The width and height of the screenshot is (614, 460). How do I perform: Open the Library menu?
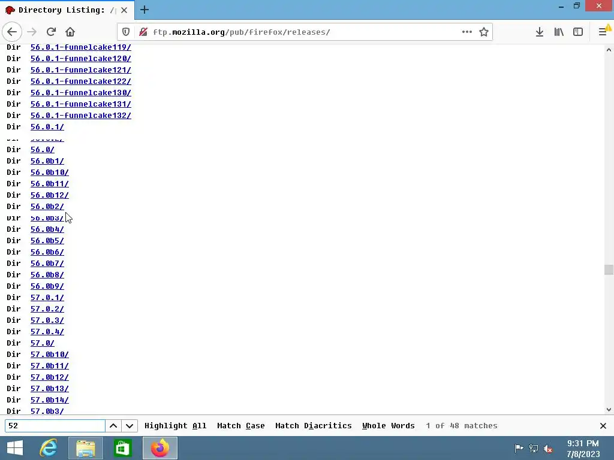pos(559,32)
